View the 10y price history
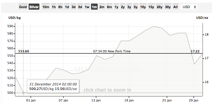Image resolution: width=212 pixels, height=104 pixels. [143, 7]
